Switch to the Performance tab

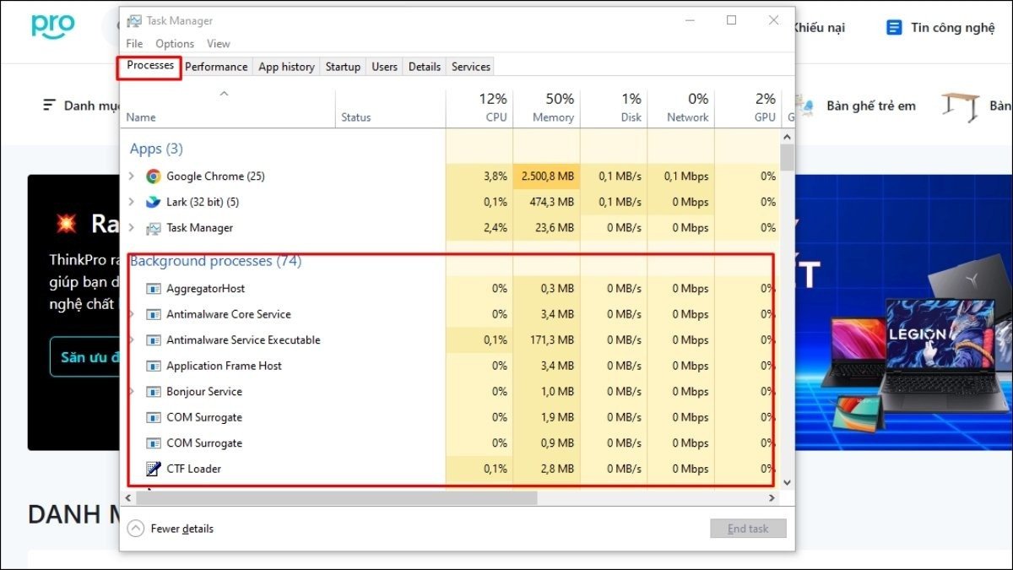tap(216, 66)
